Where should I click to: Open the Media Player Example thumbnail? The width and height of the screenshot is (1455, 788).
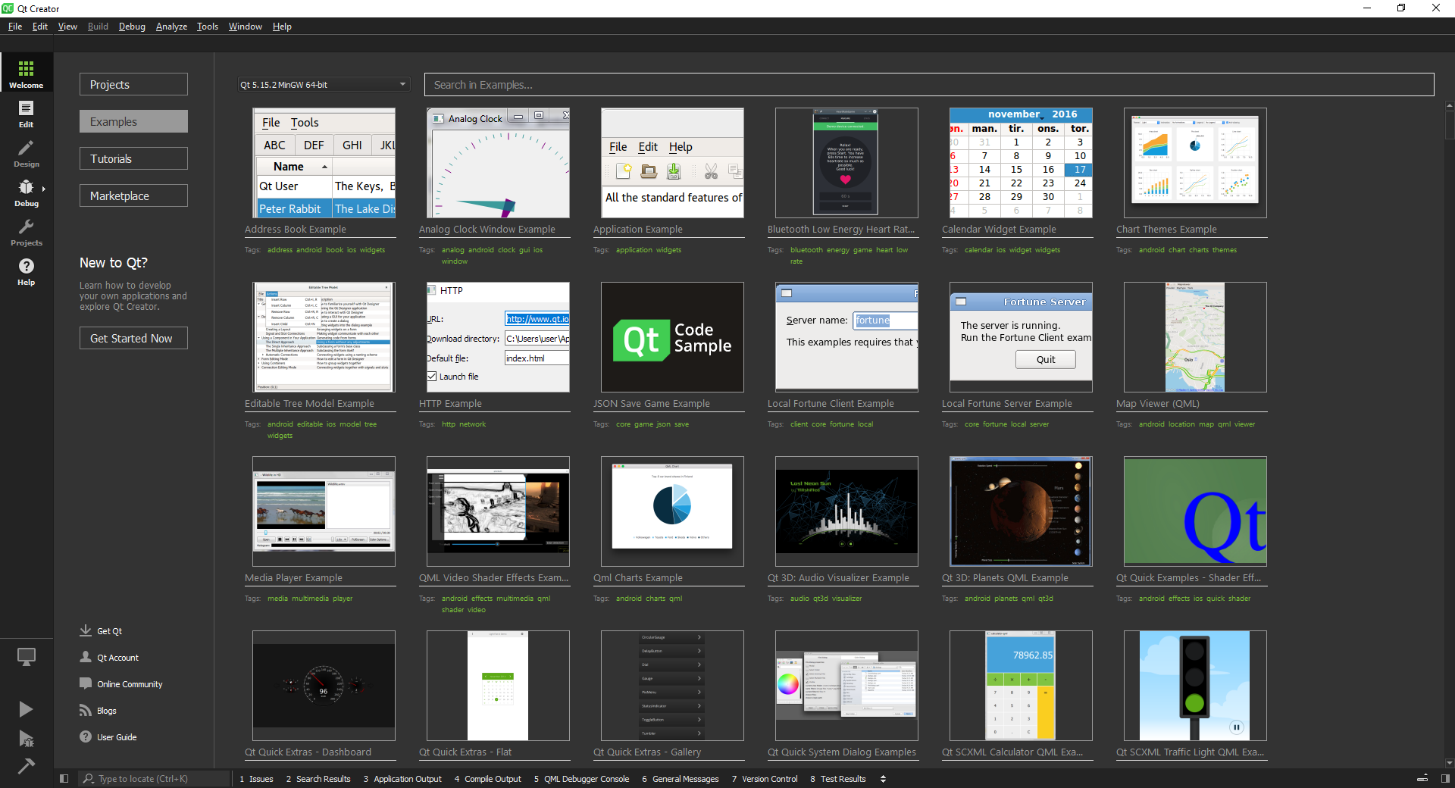click(x=324, y=511)
